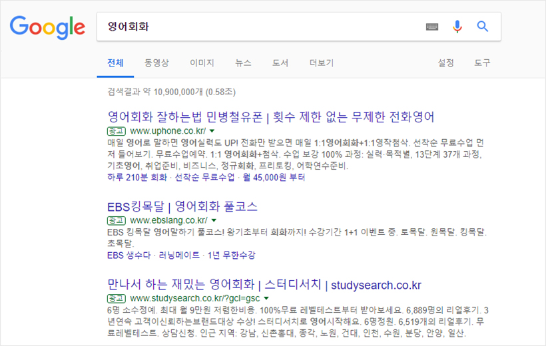This screenshot has width=546, height=346.
Task: Click 광고 badge beside www.studysearch.co.kr
Action: (117, 299)
